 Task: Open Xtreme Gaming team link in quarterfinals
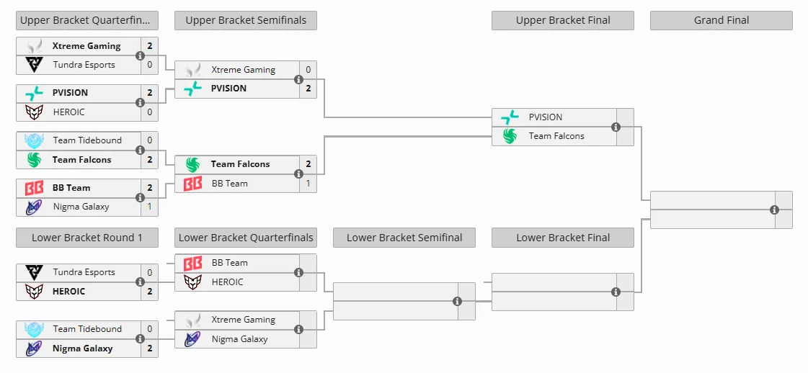[x=86, y=46]
